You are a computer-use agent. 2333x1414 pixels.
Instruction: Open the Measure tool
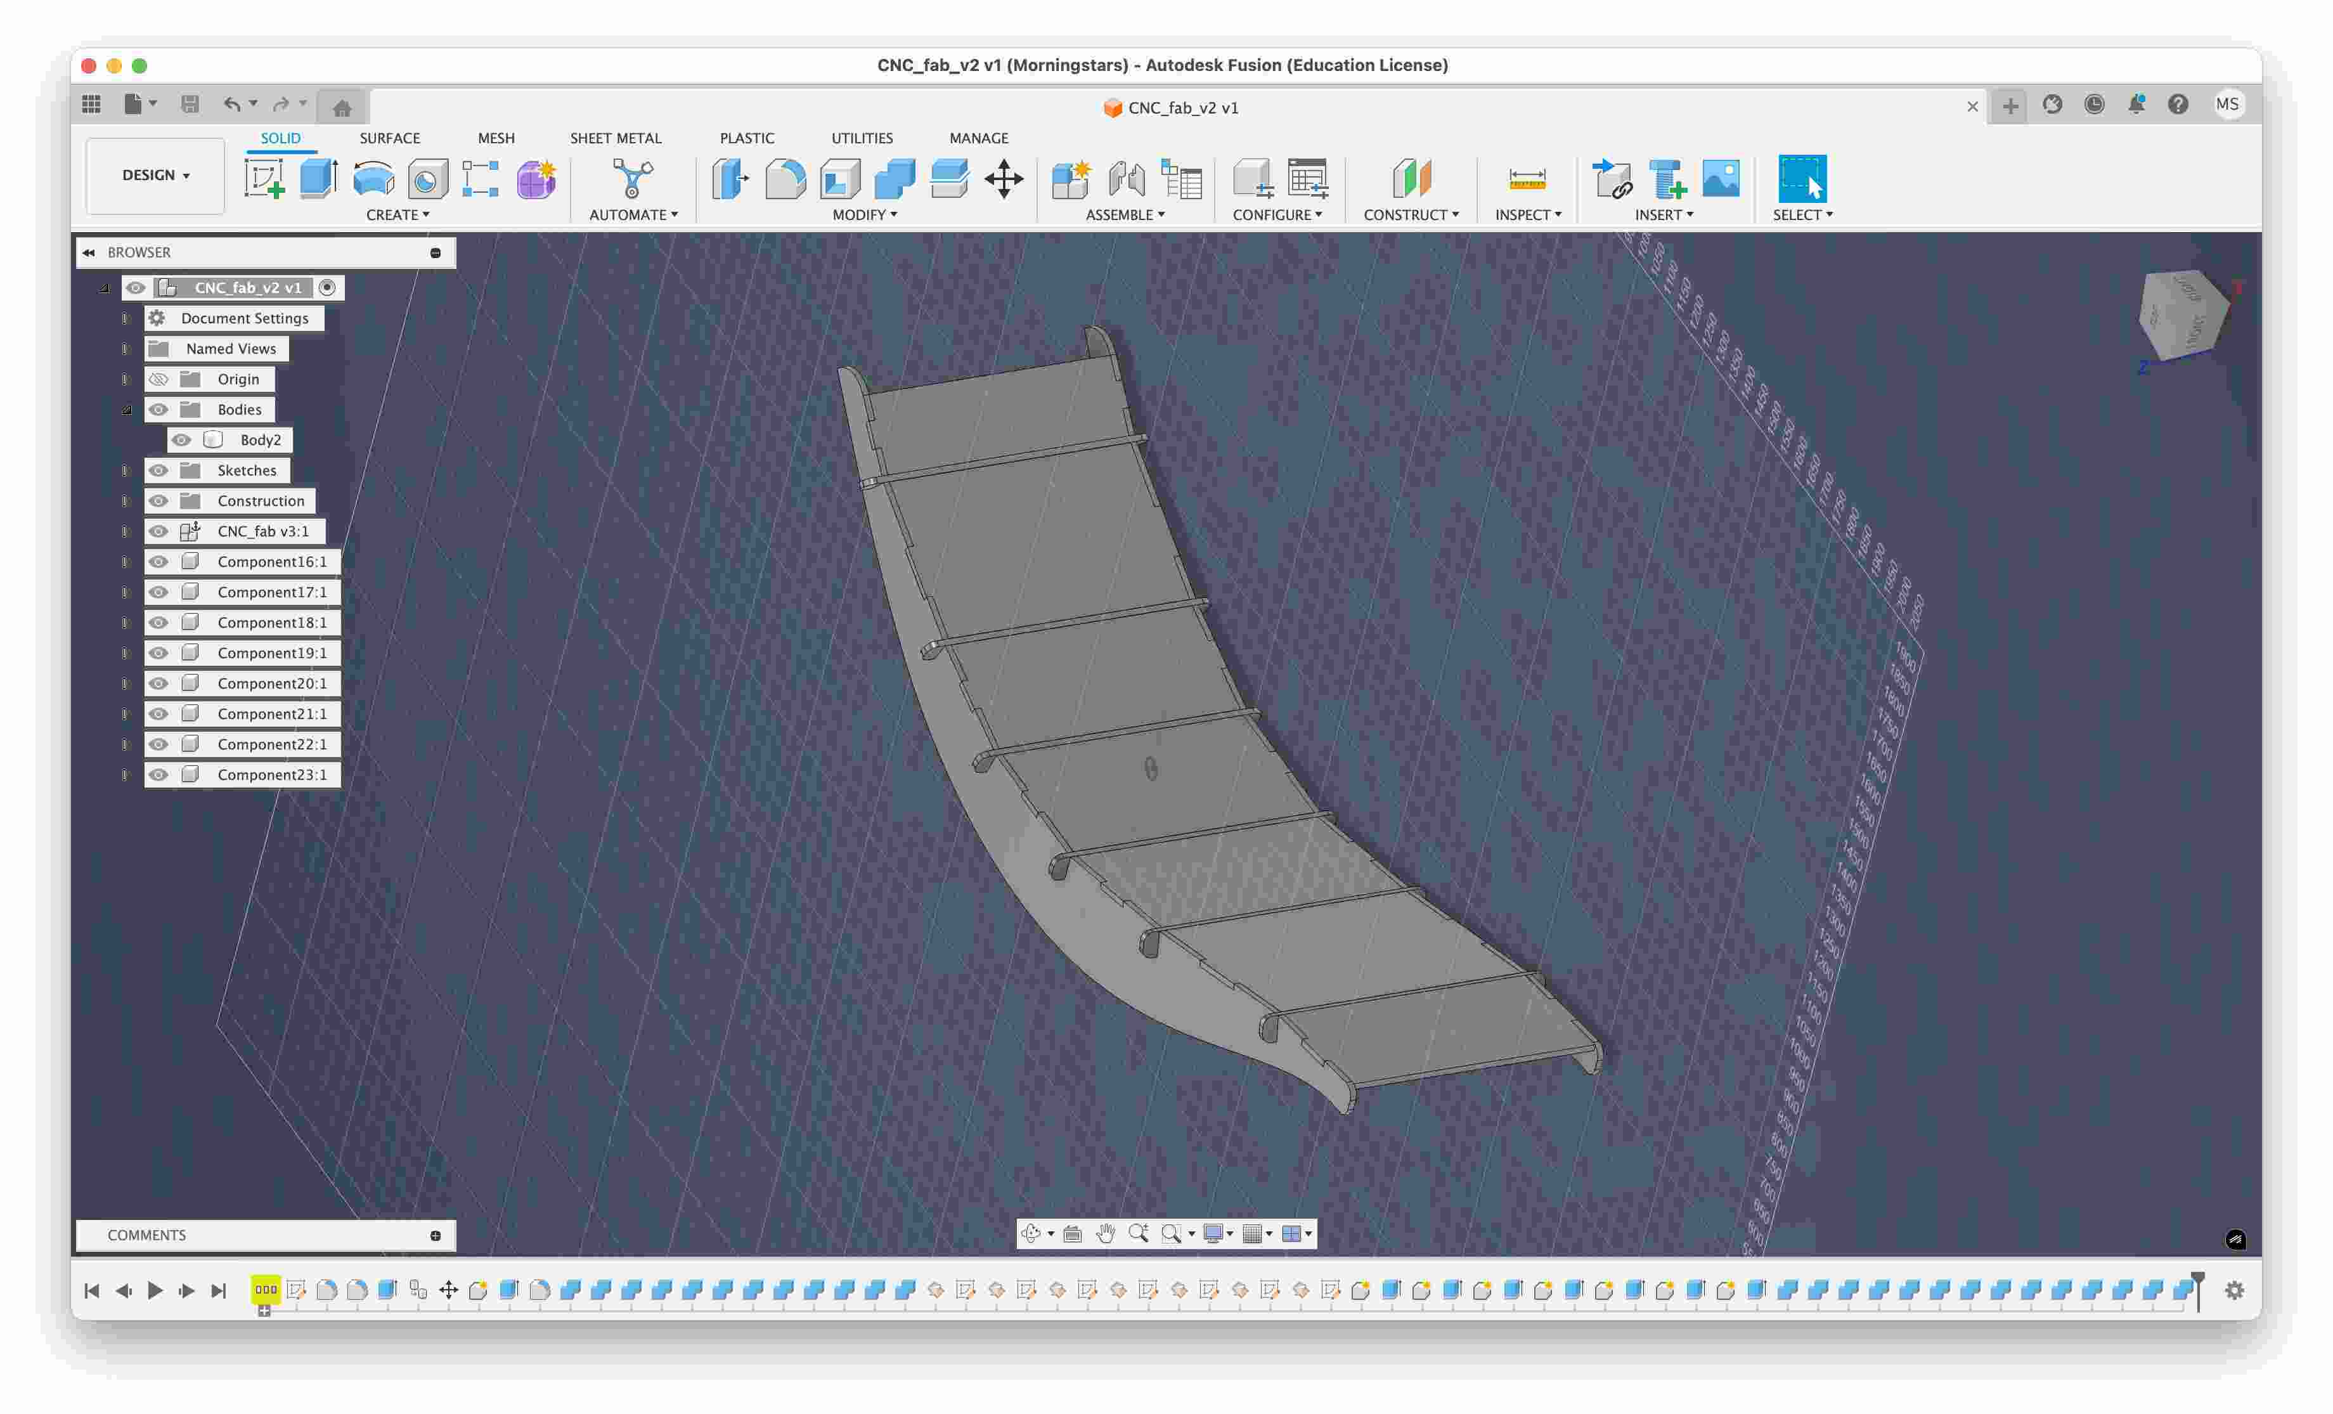click(1527, 178)
